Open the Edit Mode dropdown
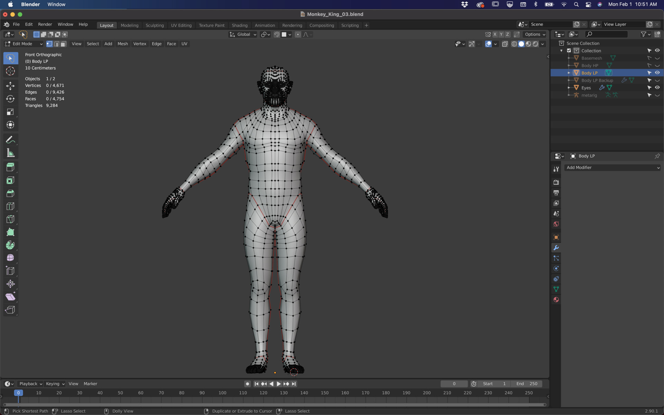Image resolution: width=664 pixels, height=415 pixels. click(24, 44)
